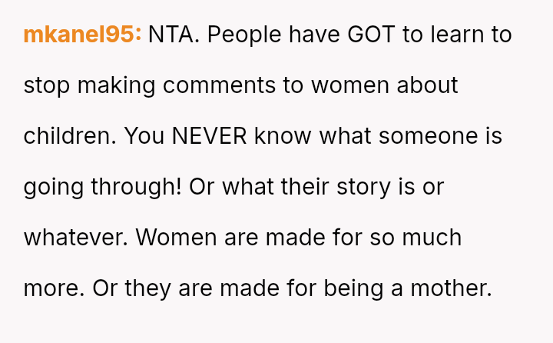Click the word "about" in the second line
Image resolution: width=553 pixels, height=343 pixels.
(427, 85)
